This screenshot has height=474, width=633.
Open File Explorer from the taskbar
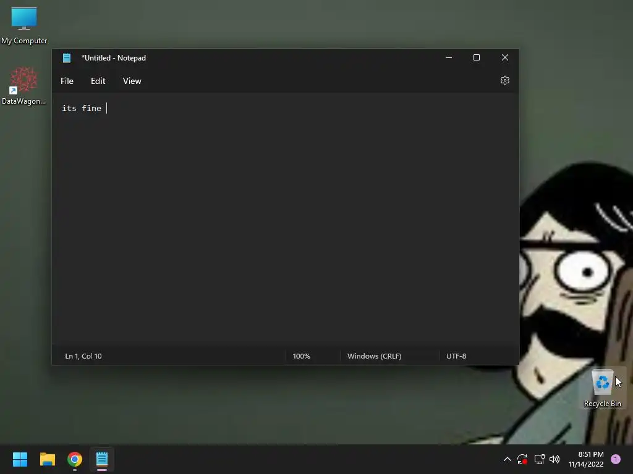pyautogui.click(x=47, y=459)
